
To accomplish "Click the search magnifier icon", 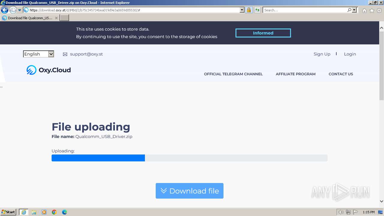I will tap(349, 10).
